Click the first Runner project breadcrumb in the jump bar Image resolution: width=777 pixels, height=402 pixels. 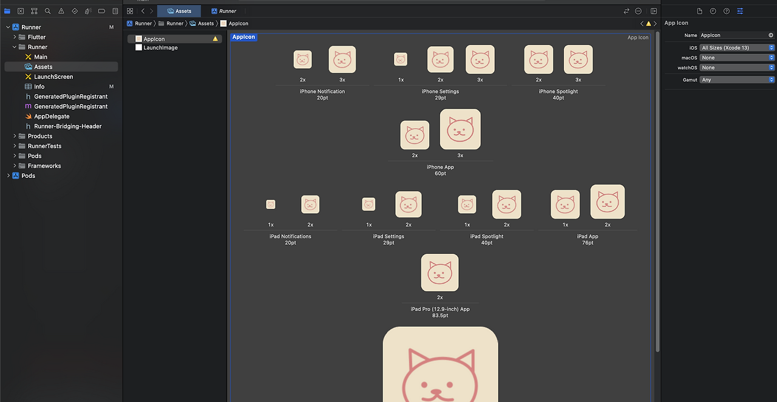point(140,24)
